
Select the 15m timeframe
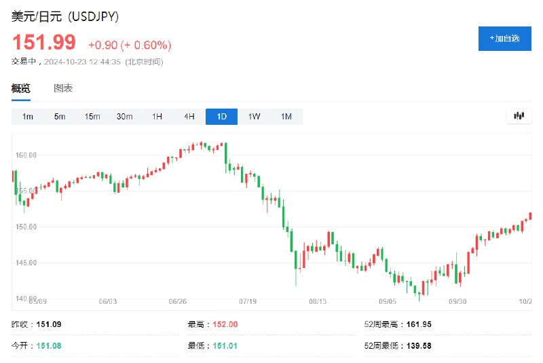(x=92, y=117)
